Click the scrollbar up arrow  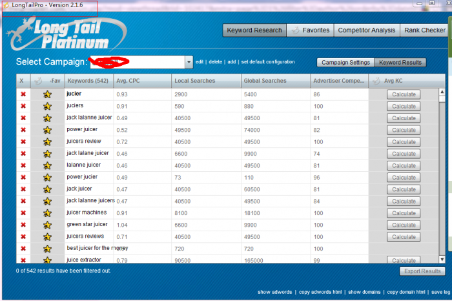(442, 92)
